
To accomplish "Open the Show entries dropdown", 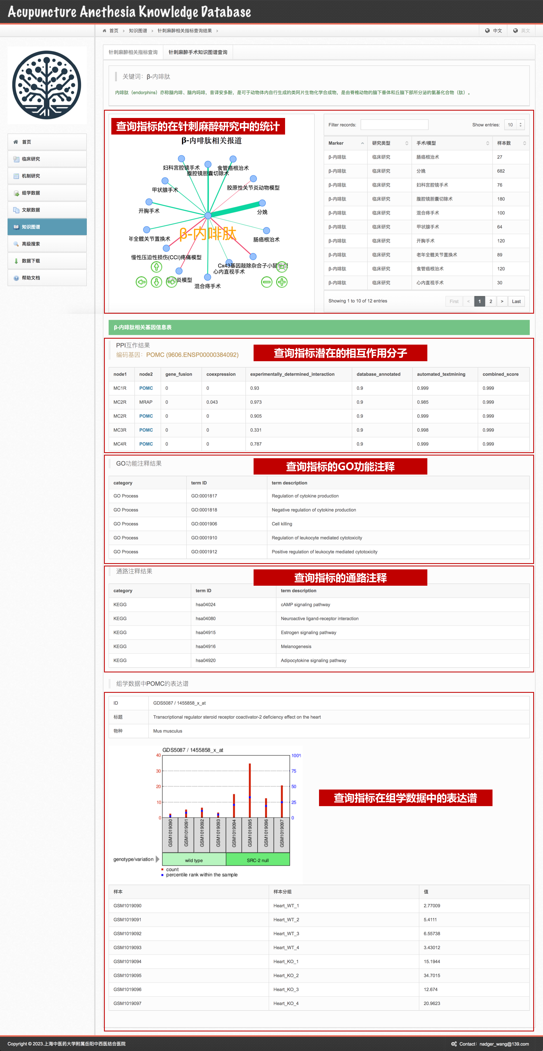I will coord(514,125).
